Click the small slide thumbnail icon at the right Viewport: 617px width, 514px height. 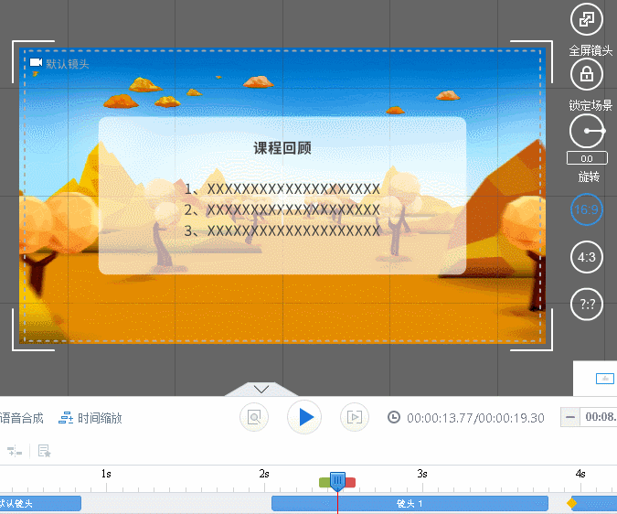[x=605, y=379]
